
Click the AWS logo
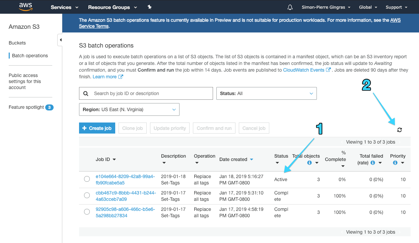(x=25, y=7)
